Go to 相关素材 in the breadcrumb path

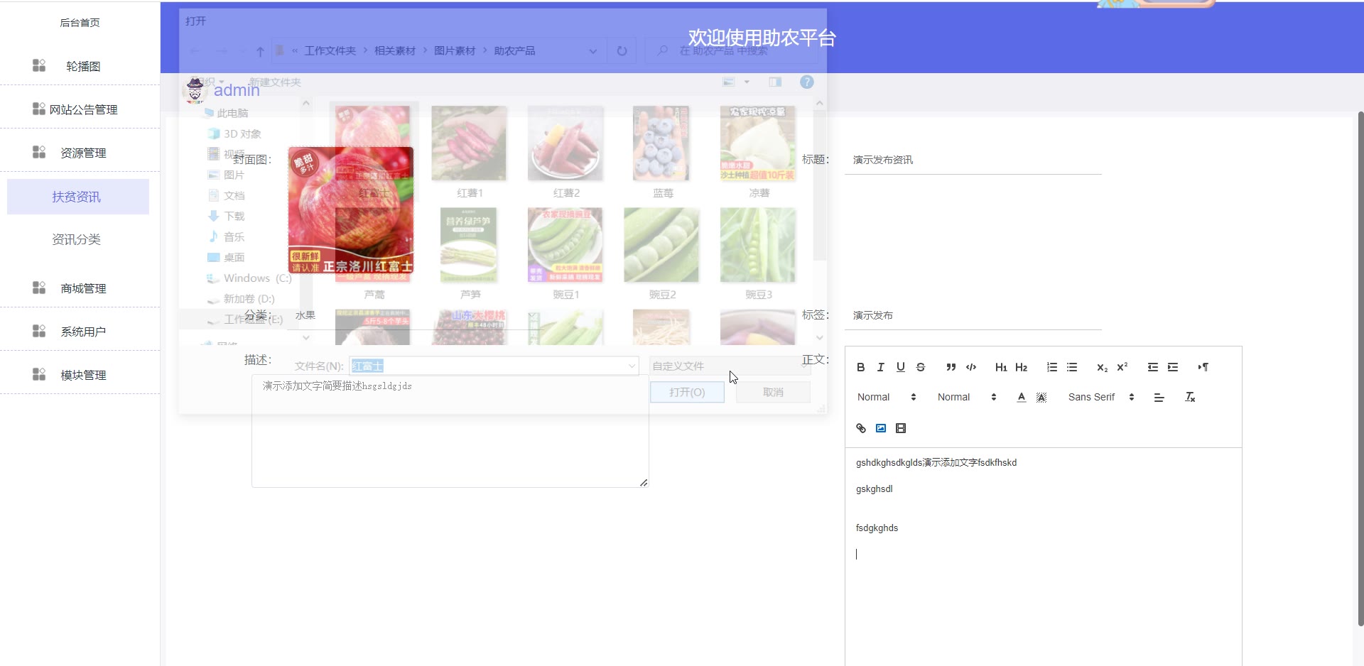click(x=395, y=51)
